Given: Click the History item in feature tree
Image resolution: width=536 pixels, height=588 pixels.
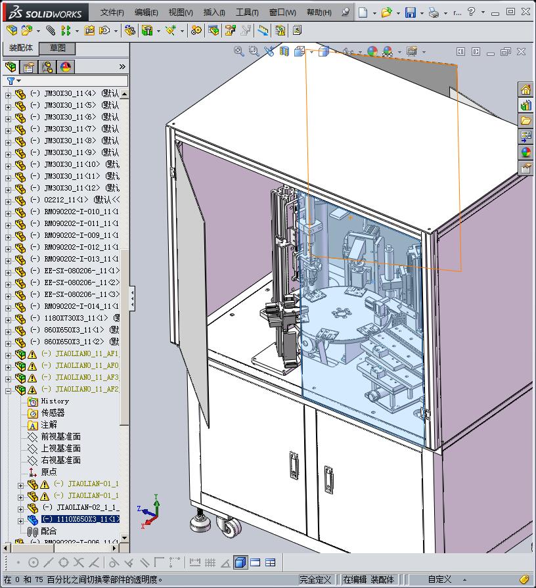Looking at the screenshot, I should pos(55,401).
